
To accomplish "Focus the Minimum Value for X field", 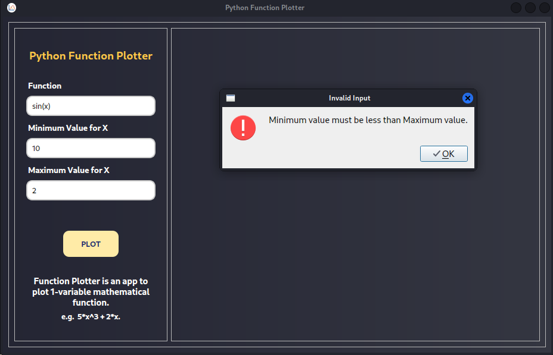I will click(x=91, y=148).
